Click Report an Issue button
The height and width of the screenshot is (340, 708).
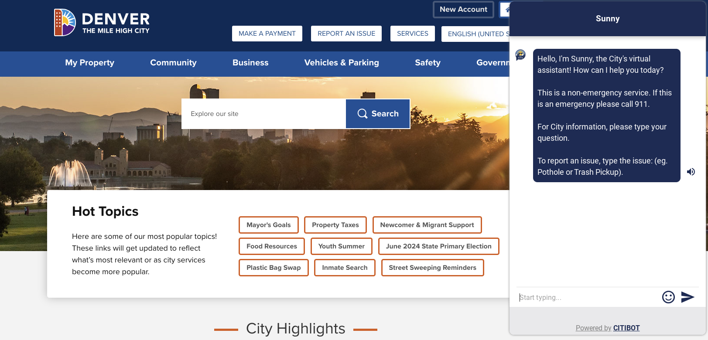[346, 34]
